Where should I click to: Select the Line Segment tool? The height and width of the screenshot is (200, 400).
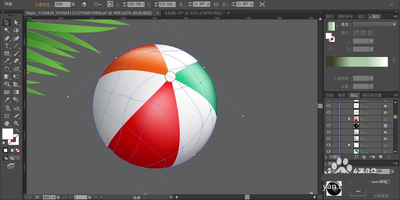(16, 46)
